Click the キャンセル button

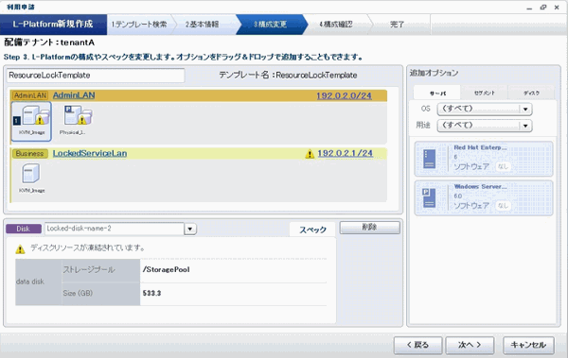[528, 345]
